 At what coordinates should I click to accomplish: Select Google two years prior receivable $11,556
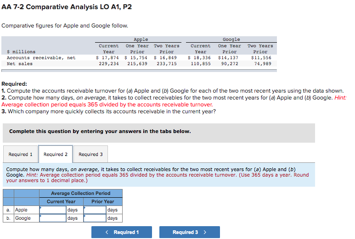tap(261, 58)
